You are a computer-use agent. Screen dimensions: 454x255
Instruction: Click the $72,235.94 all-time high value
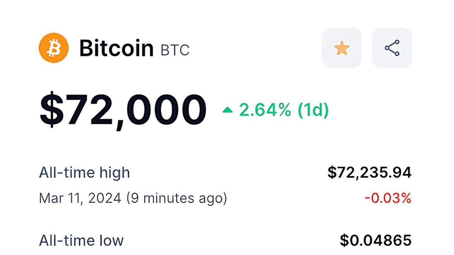(x=369, y=173)
